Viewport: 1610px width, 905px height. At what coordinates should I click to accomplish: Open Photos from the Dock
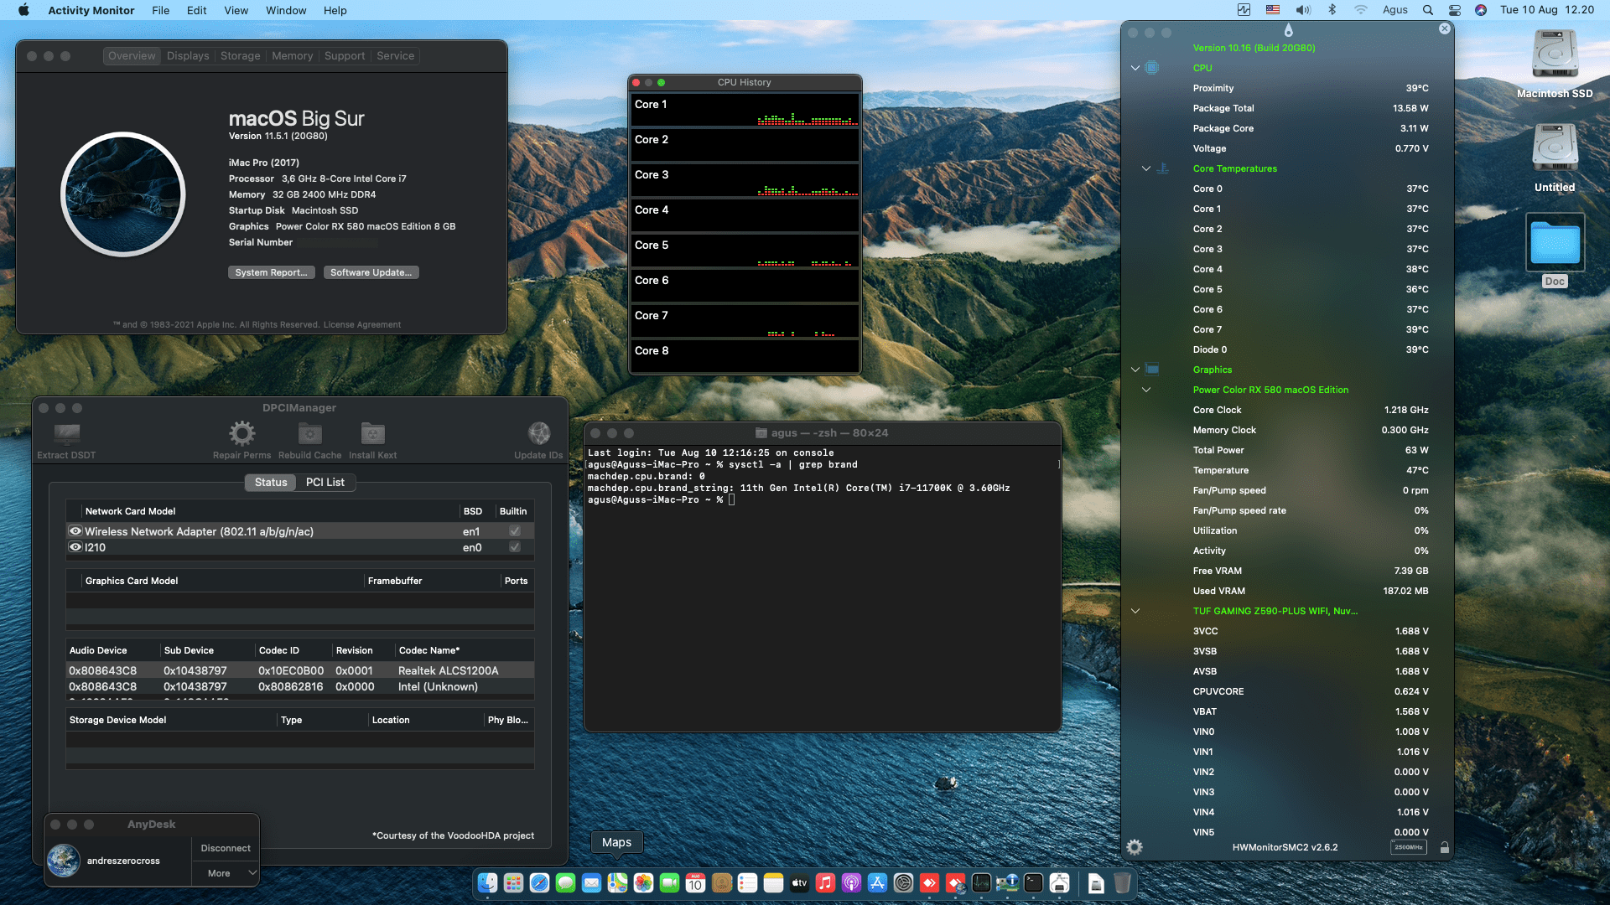click(643, 882)
